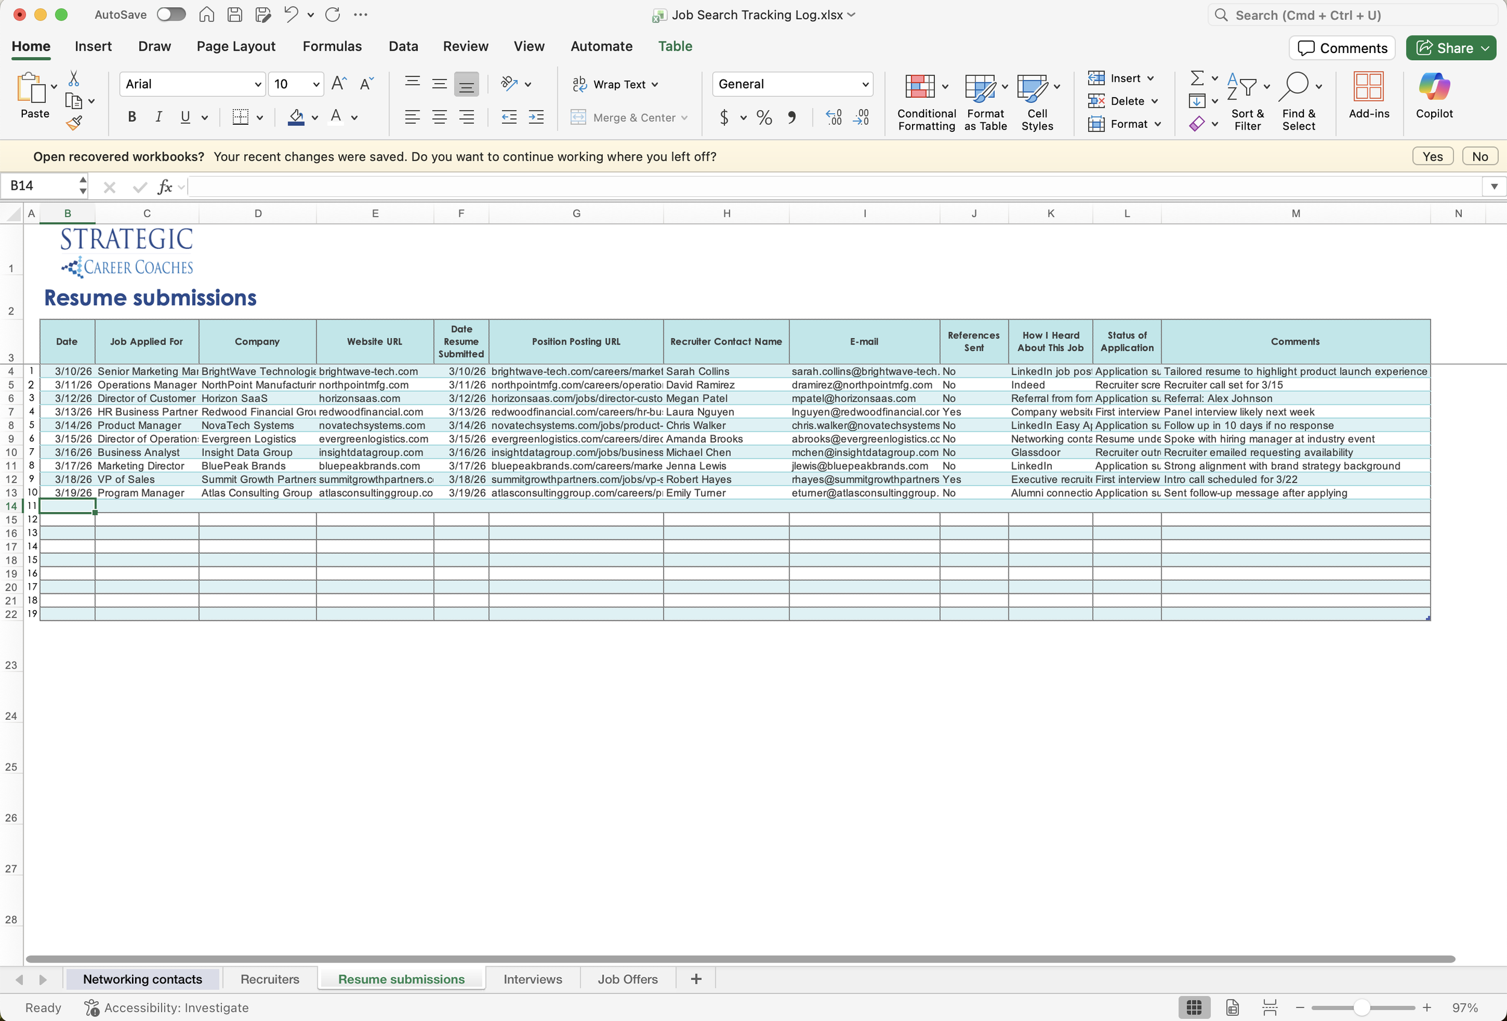Screen dimensions: 1507x1021
Task: Switch to the Interviews sheet tab
Action: click(532, 979)
